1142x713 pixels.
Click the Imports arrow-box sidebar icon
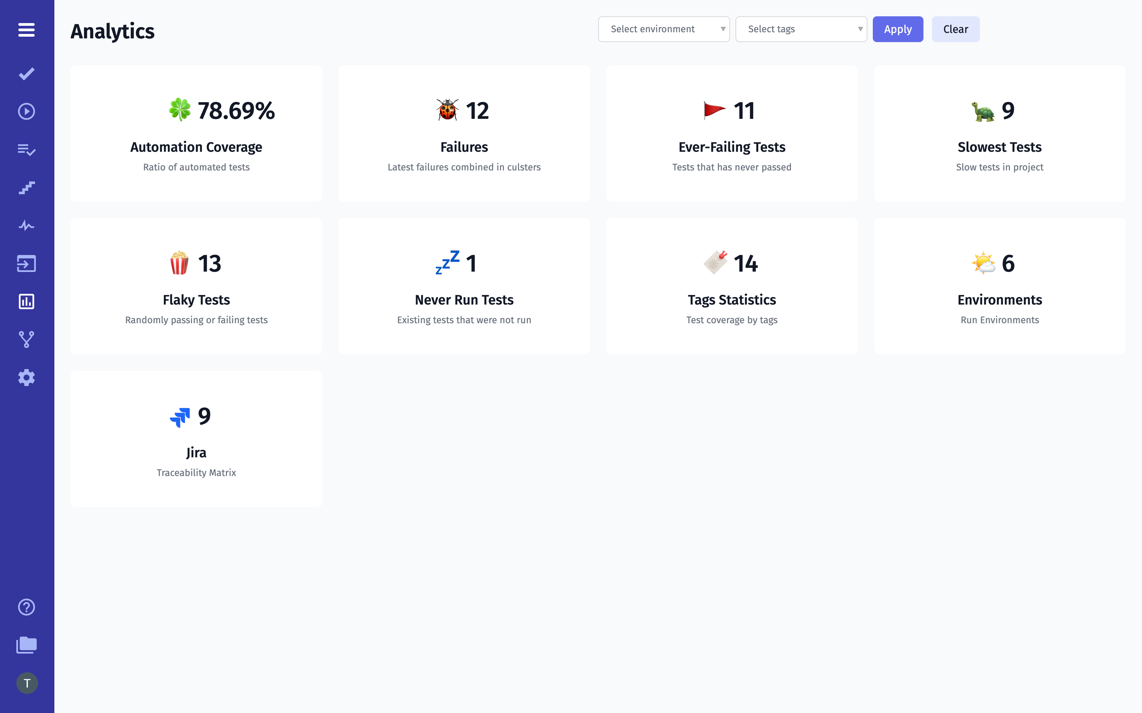coord(27,263)
